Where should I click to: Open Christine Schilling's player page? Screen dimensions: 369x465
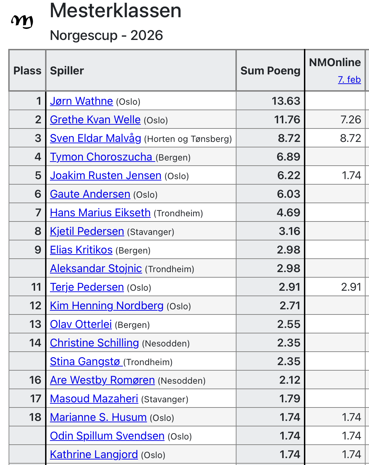(x=94, y=343)
